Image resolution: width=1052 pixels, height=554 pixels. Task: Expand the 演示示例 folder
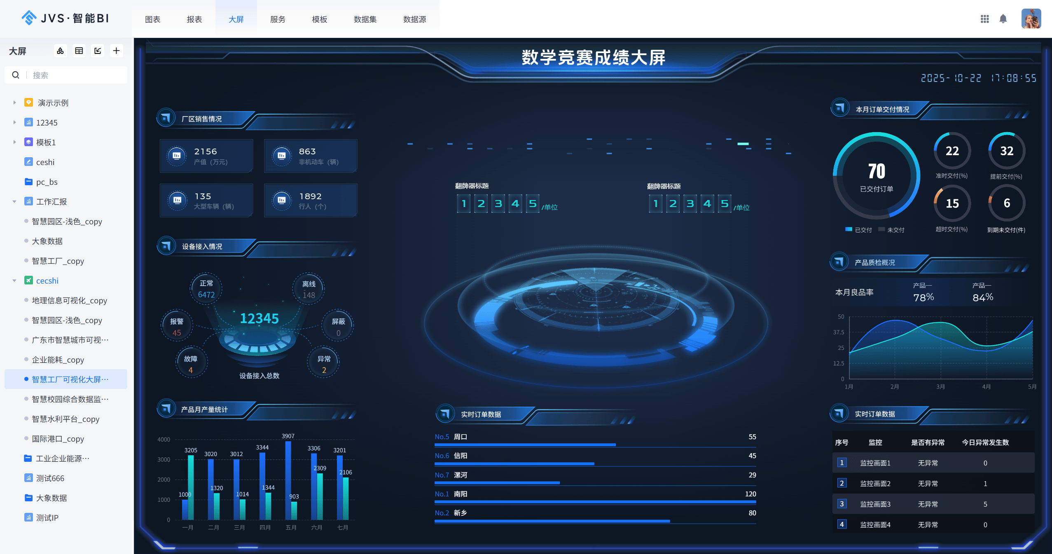tap(14, 102)
